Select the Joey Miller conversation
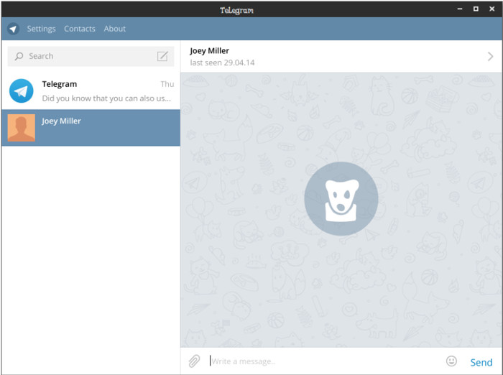 [x=91, y=128]
